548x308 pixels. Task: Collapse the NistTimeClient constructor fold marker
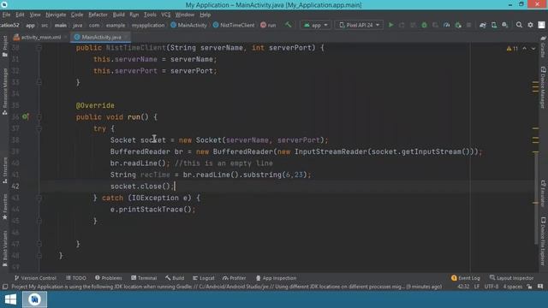[39, 48]
